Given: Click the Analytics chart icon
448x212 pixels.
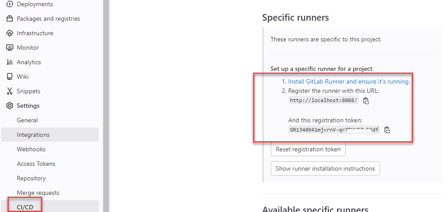Looking at the screenshot, I should click(10, 62).
